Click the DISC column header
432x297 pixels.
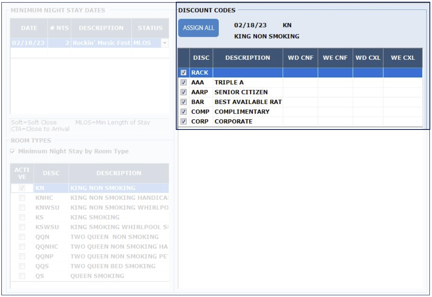201,58
